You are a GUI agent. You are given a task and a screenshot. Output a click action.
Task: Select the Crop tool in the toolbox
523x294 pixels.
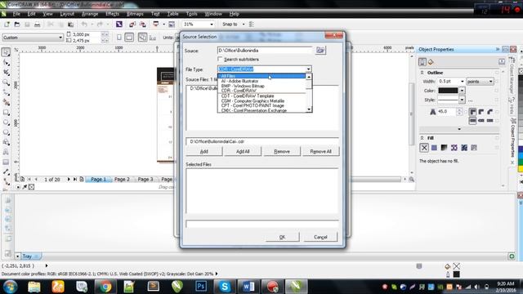pyautogui.click(x=6, y=73)
